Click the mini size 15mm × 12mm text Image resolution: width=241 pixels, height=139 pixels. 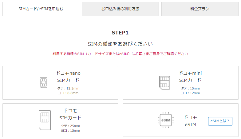tap(190, 91)
